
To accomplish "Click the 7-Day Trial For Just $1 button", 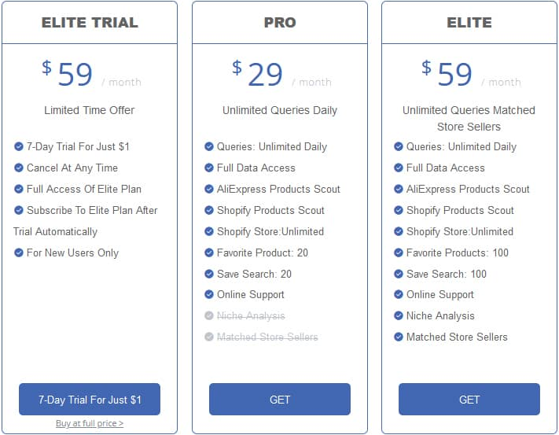I will point(90,399).
